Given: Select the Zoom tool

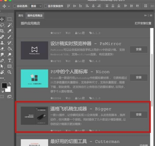Looking at the screenshot, I should [x=9, y=72].
